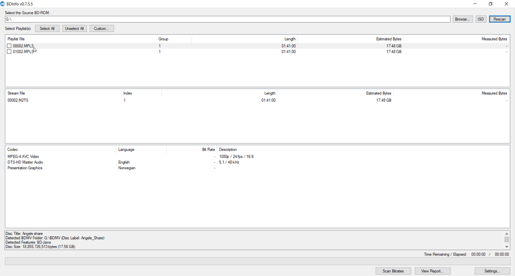Click the 00002.MPLS playlist name
The width and height of the screenshot is (515, 276).
[23, 46]
